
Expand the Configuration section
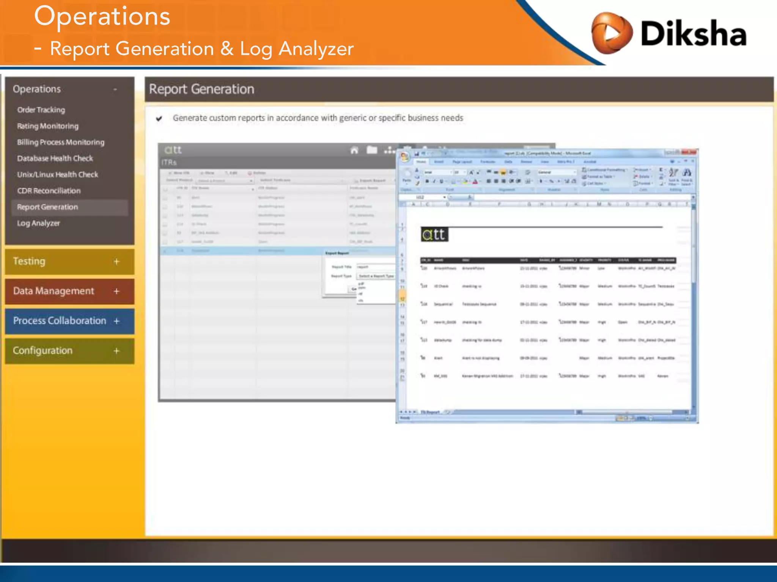point(116,351)
